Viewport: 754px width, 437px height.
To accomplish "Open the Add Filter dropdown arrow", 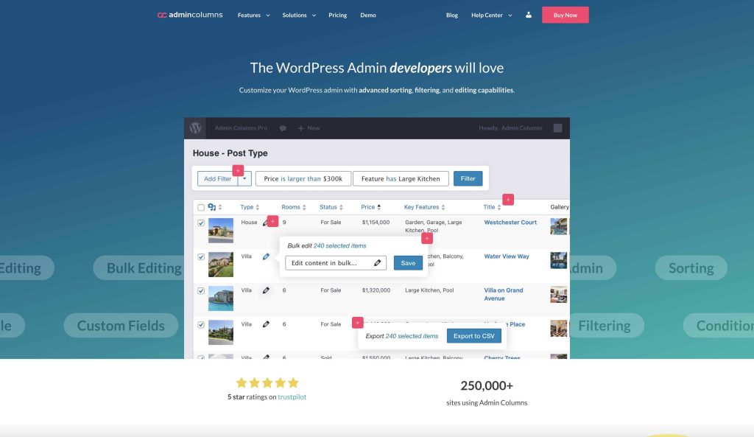I will point(245,178).
